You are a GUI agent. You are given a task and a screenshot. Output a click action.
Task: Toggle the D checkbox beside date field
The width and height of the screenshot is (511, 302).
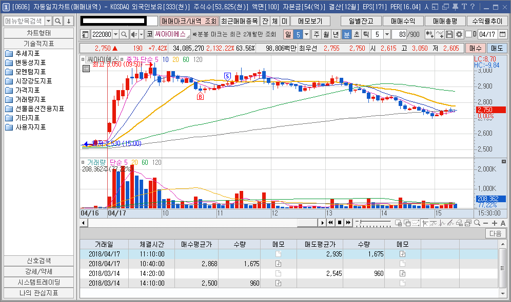468,34
